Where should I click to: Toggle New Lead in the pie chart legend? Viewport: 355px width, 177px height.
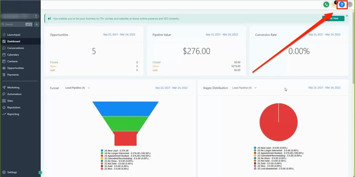tap(270, 148)
